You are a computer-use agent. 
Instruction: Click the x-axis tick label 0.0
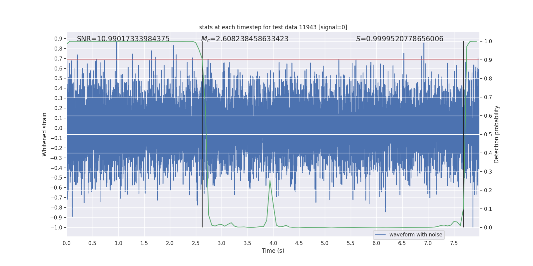(67, 243)
